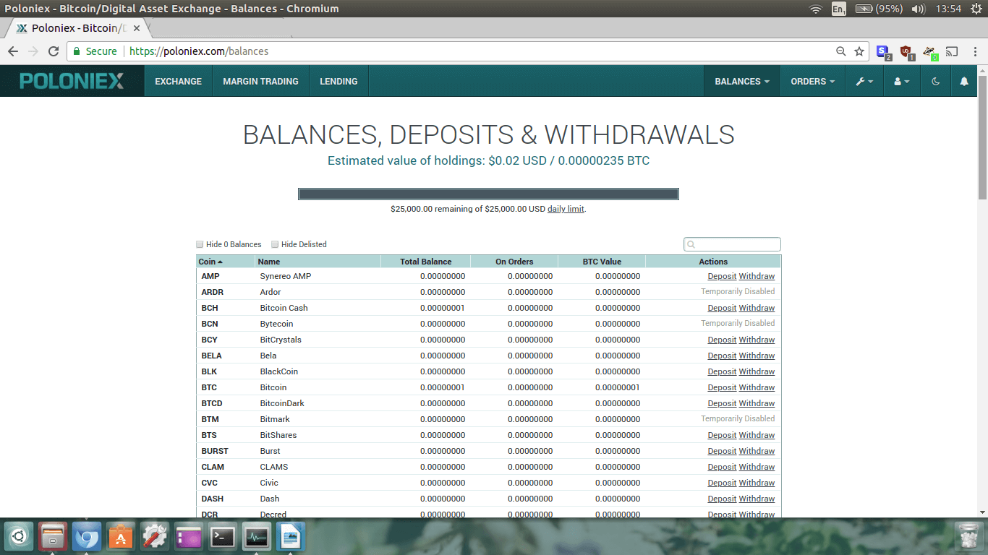Open the System Monitor dock icon
Image resolution: width=988 pixels, height=555 pixels.
pos(257,537)
